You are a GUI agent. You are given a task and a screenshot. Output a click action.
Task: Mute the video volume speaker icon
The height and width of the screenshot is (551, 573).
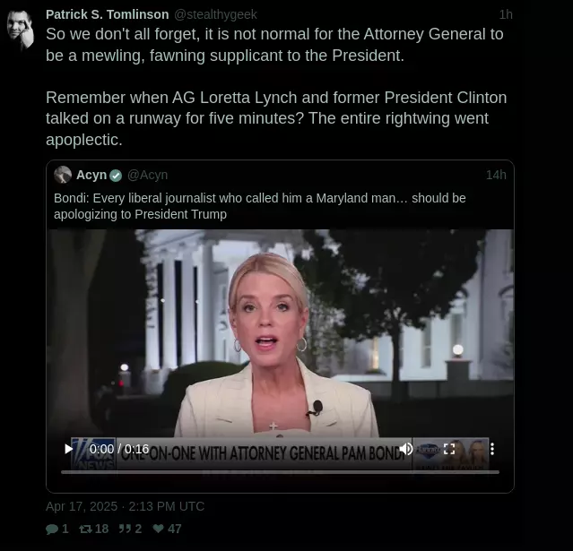click(x=406, y=449)
